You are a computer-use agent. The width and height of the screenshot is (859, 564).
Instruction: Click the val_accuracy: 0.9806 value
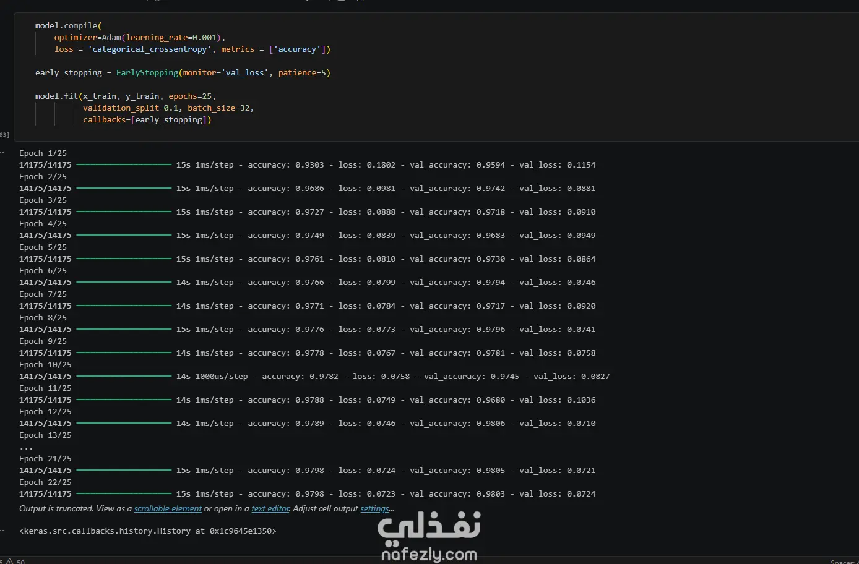[457, 423]
